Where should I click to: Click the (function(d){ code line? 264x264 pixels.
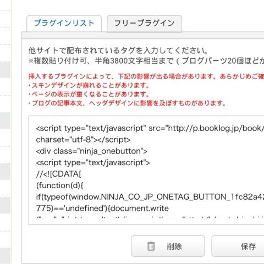pos(60,186)
